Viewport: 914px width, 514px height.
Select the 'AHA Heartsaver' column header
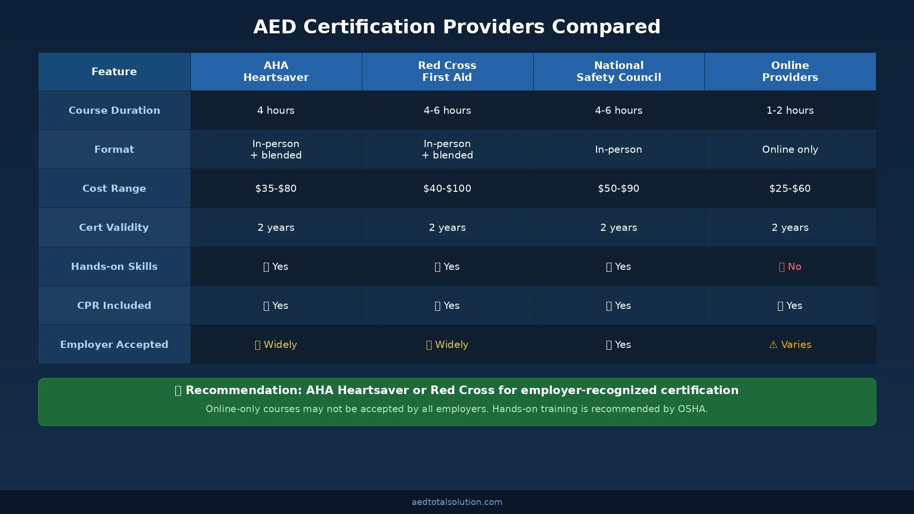[x=276, y=71]
